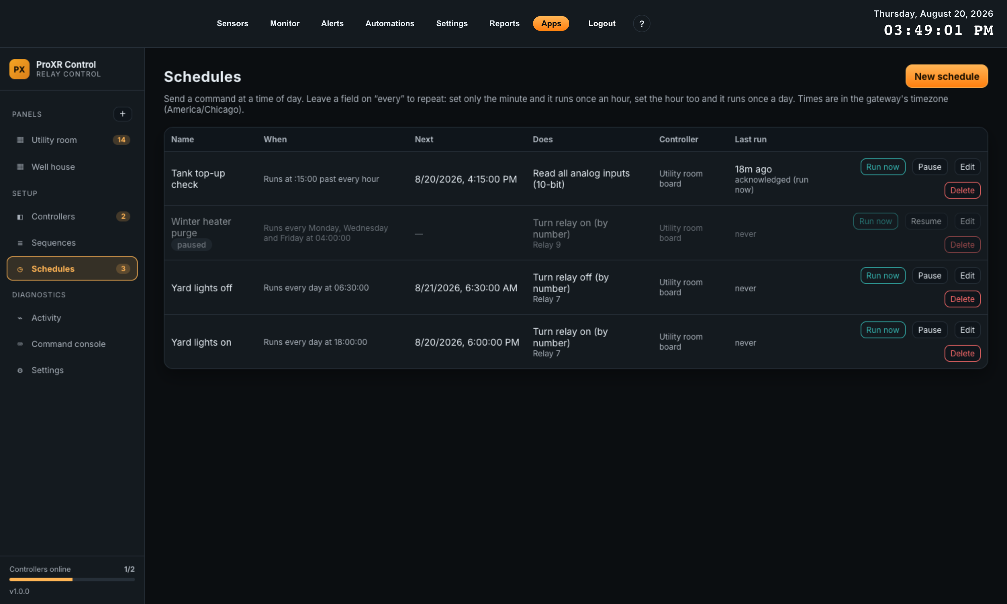The width and height of the screenshot is (1007, 604).
Task: Click the Name column header
Action: pos(182,139)
